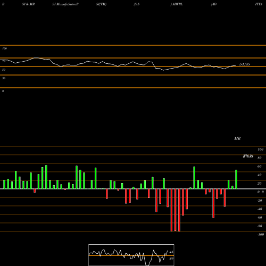Screen dimensions: 266x266
Task: Click the overlapping 276.94 price label
Action: coord(248,156)
